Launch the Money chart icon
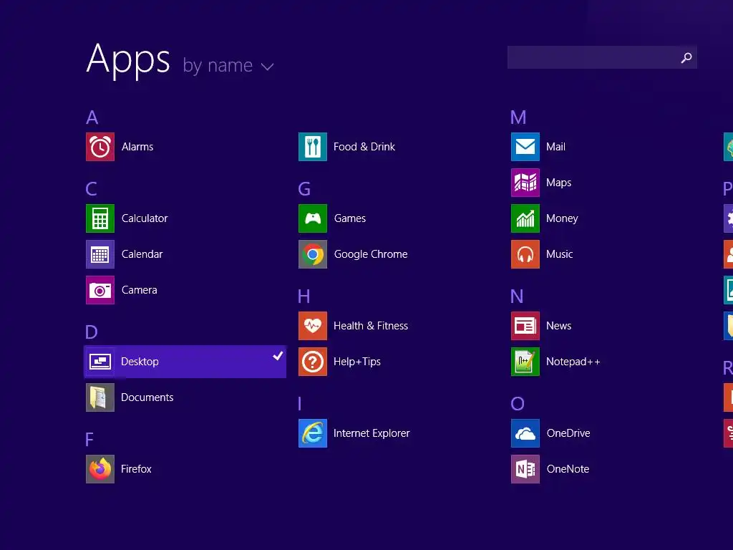 (x=525, y=218)
